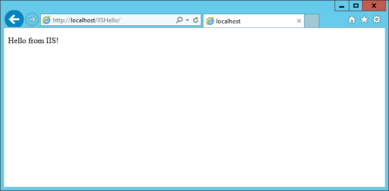This screenshot has height=191, width=389.
Task: Click the IE page icon in address bar
Action: coord(46,20)
